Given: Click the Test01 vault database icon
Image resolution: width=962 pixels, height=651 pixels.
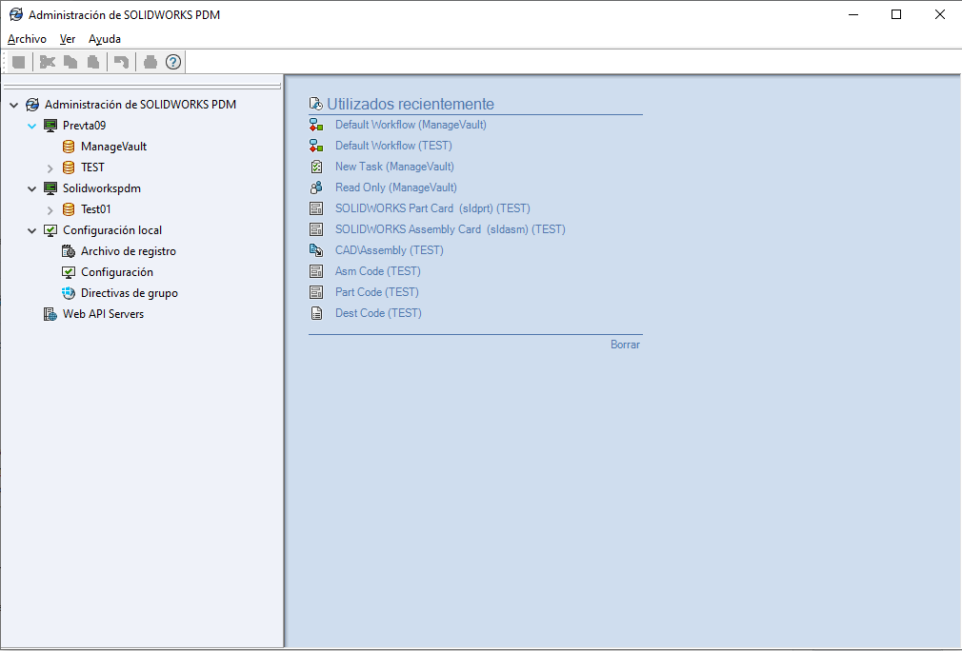Looking at the screenshot, I should [69, 209].
